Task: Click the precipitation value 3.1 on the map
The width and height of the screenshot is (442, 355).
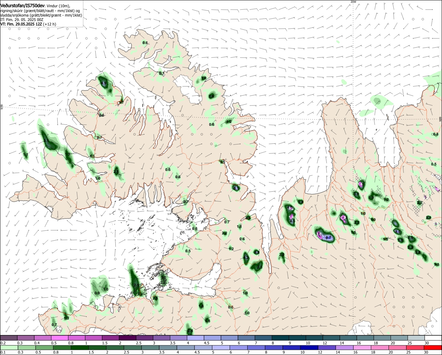Action: click(x=46, y=141)
